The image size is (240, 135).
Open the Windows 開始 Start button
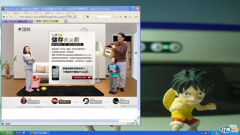click(7, 133)
